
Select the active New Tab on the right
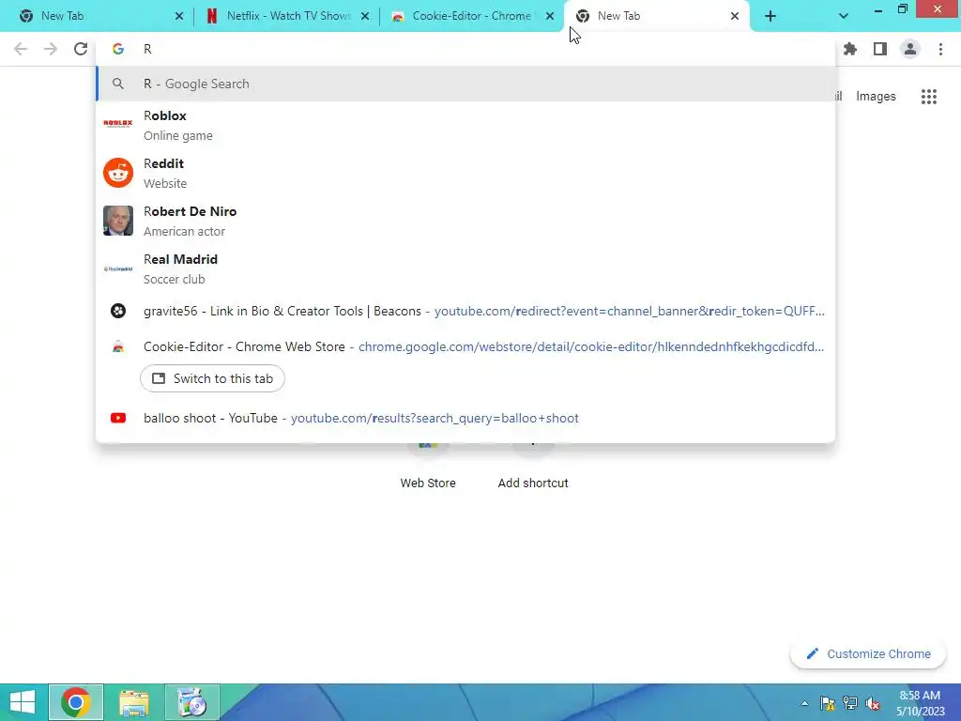(x=656, y=16)
